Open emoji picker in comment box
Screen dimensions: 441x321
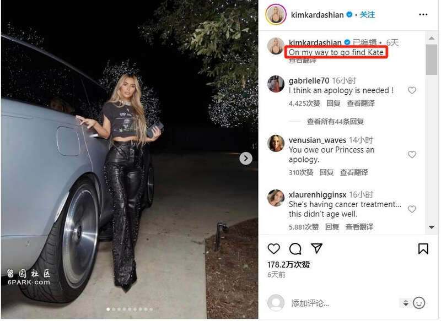pos(419,303)
